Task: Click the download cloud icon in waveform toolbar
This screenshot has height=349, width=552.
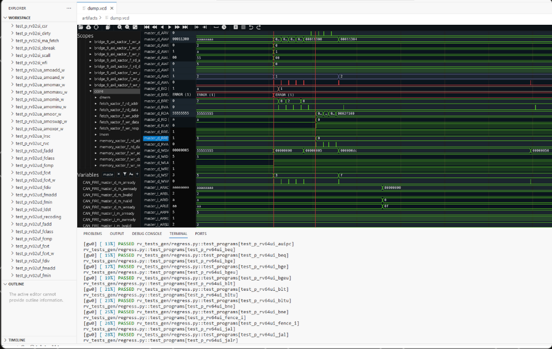Action: coord(88,27)
